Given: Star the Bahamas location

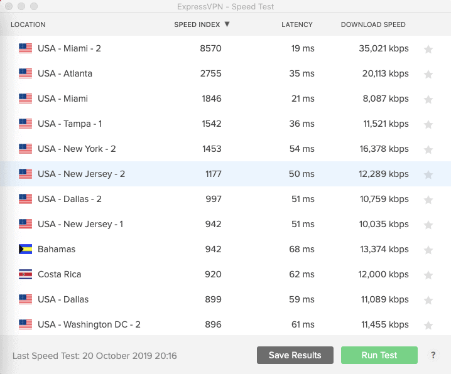Looking at the screenshot, I should (428, 250).
